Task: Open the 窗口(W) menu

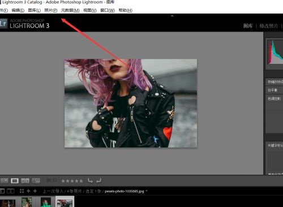Action: 108,10
